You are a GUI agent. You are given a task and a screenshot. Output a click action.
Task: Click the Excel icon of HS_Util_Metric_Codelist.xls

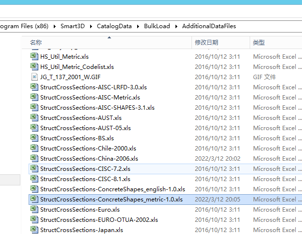pos(34,67)
